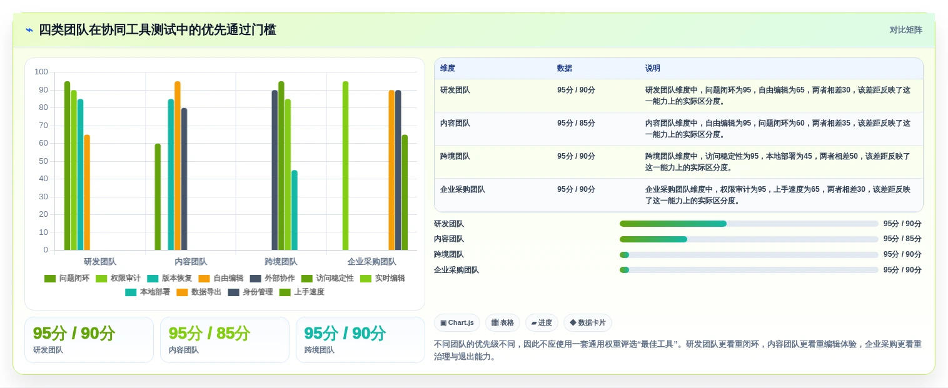Click the 研发团队 label beside progress bar

pos(449,224)
